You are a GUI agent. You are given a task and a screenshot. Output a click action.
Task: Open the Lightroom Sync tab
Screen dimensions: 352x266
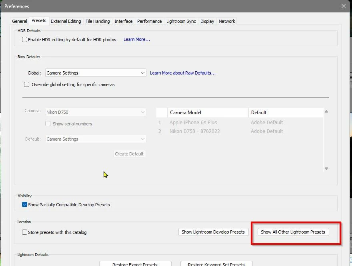pyautogui.click(x=181, y=21)
